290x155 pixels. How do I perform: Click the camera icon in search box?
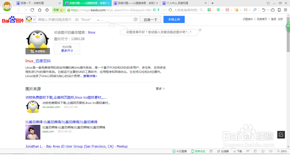[135, 19]
